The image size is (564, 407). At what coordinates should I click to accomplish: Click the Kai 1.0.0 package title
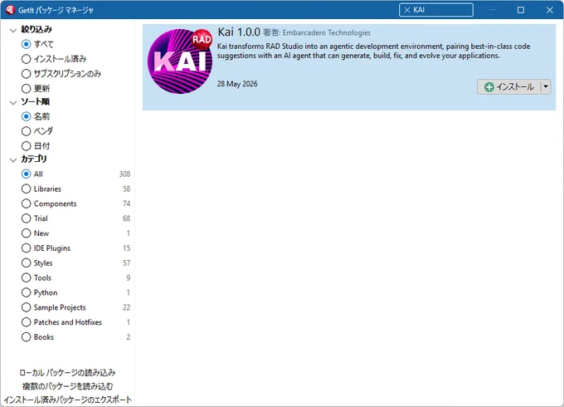(x=239, y=32)
